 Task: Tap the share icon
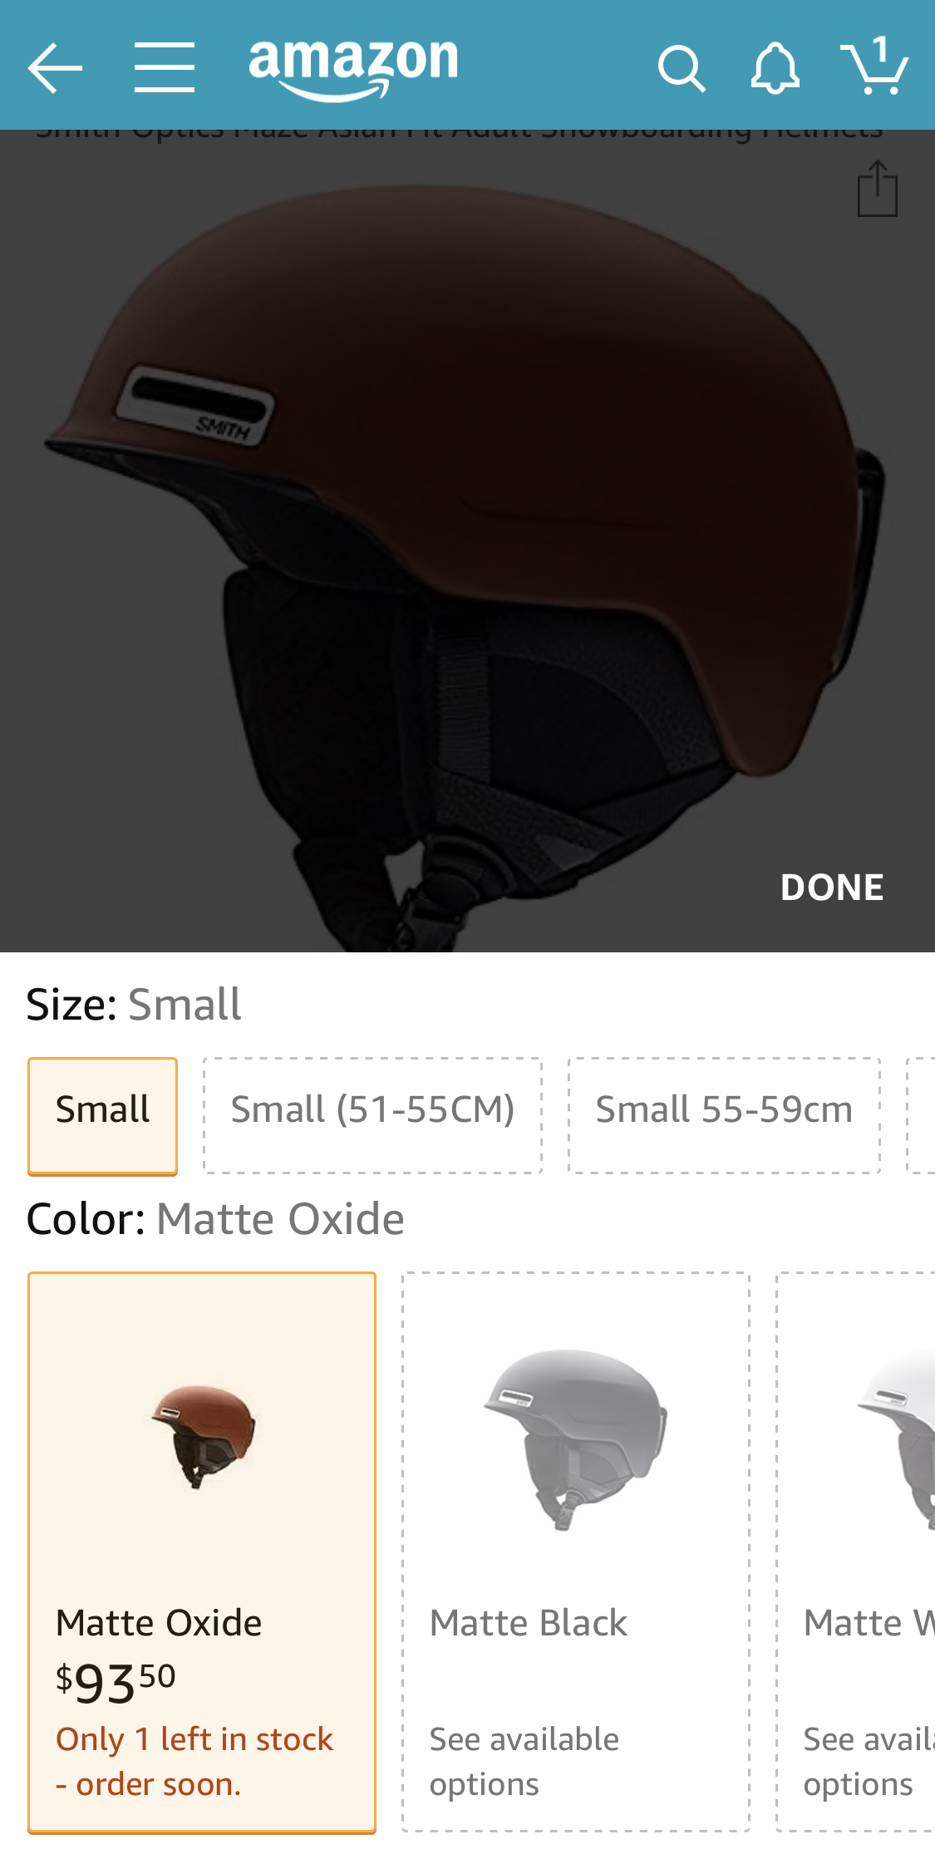[877, 189]
